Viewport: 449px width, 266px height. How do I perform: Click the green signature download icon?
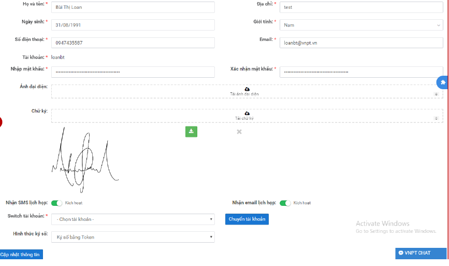(x=191, y=131)
